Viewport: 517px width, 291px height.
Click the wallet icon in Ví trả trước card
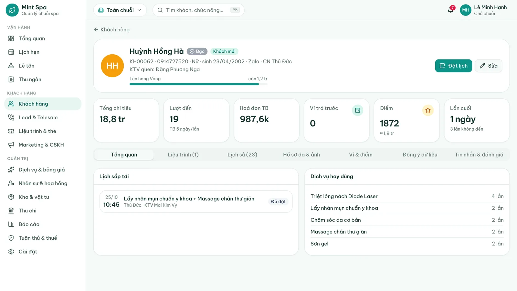click(357, 110)
